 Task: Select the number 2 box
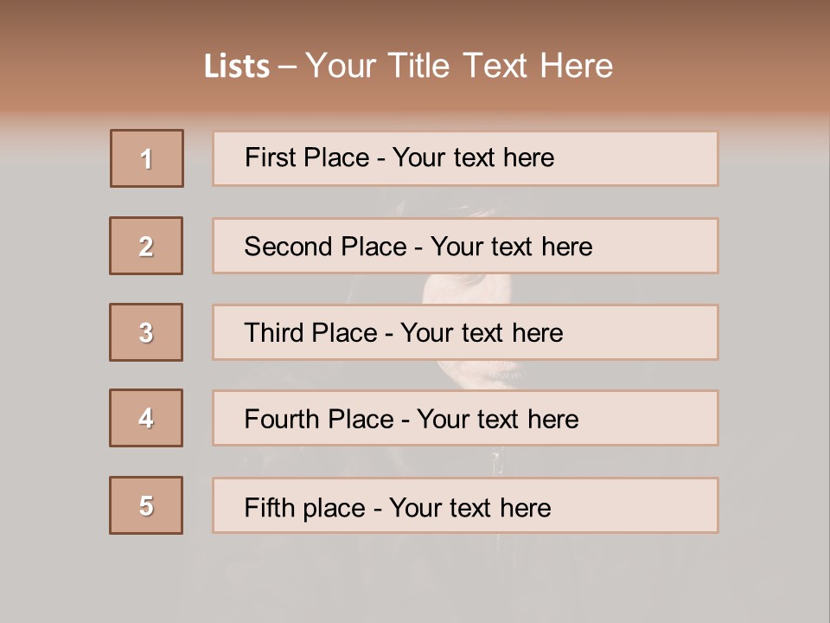146,246
